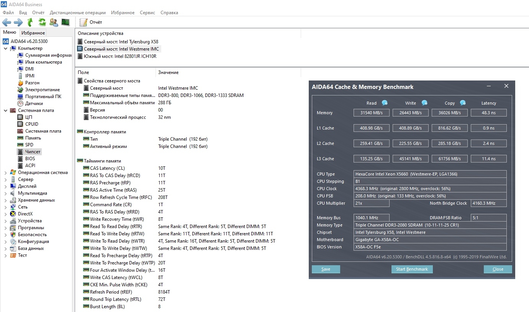Expand the Программы branch
This screenshot has height=312, width=529.
pyautogui.click(x=5, y=228)
